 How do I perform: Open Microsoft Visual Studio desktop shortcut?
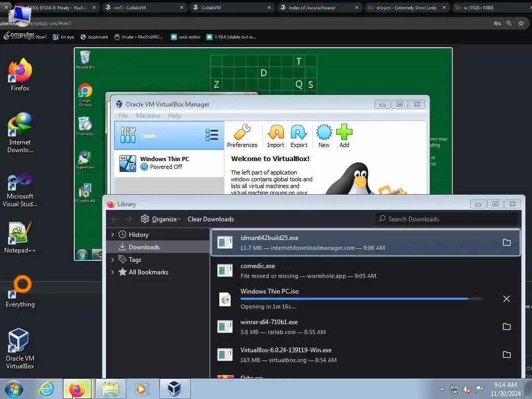pyautogui.click(x=20, y=190)
